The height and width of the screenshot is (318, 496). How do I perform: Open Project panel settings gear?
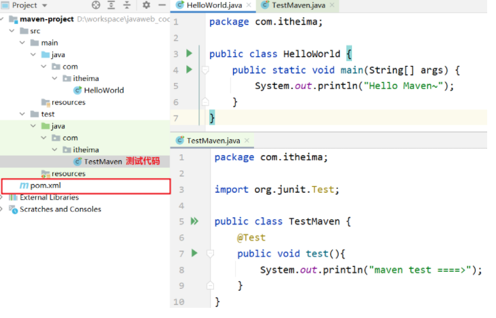pyautogui.click(x=146, y=5)
